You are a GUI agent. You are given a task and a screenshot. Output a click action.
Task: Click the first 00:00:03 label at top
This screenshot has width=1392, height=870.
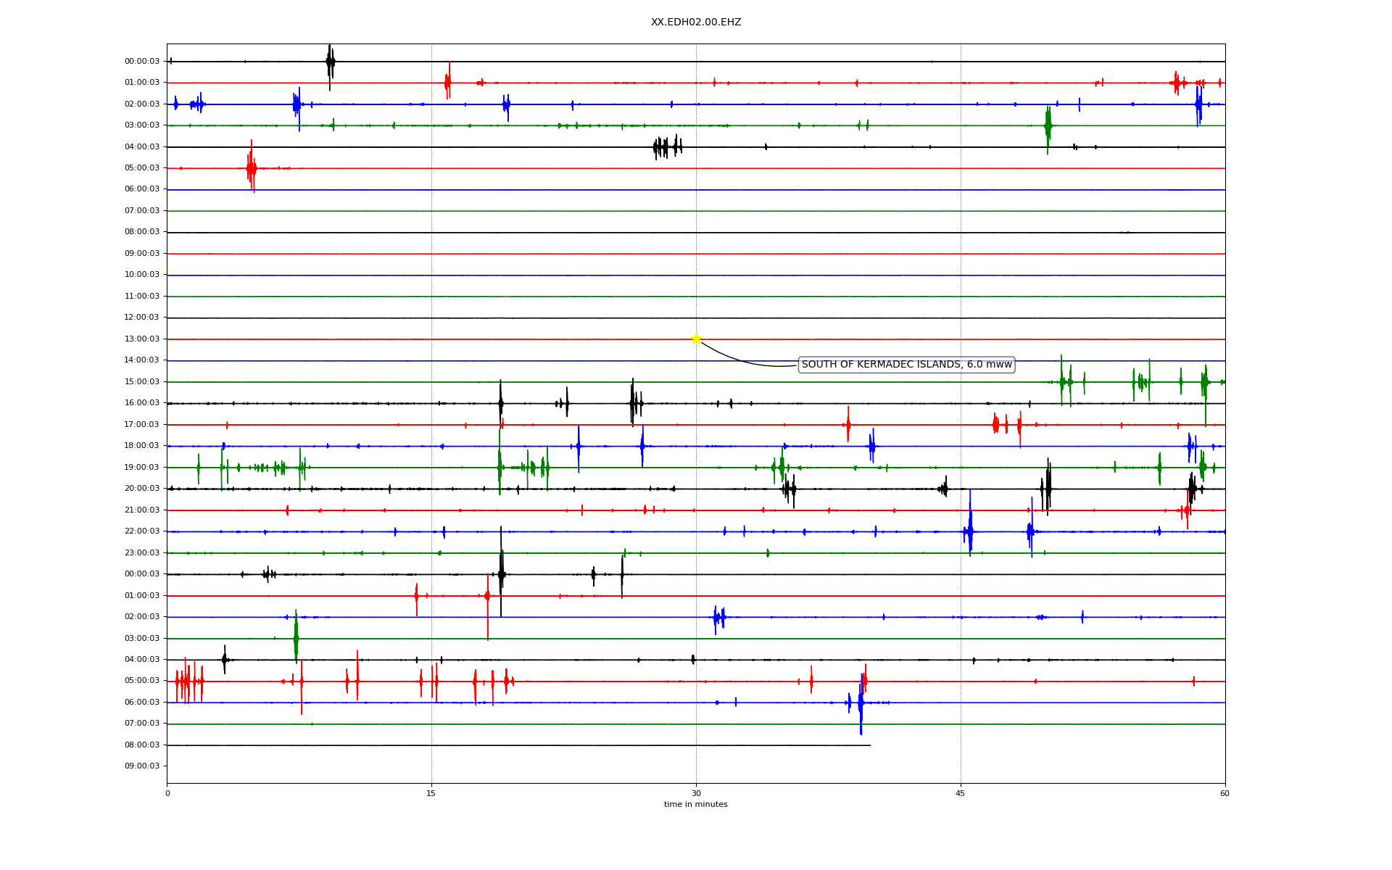pos(142,61)
